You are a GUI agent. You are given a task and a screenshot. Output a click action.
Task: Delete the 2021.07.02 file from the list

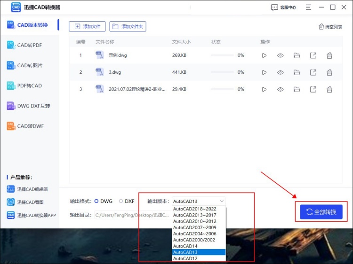[329, 89]
